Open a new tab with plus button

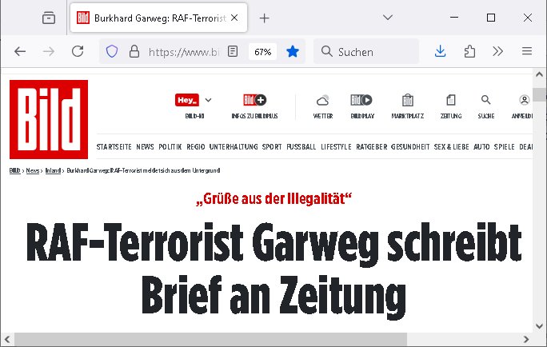265,18
